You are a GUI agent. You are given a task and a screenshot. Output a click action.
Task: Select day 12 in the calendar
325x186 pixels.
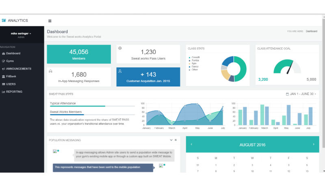(289, 171)
